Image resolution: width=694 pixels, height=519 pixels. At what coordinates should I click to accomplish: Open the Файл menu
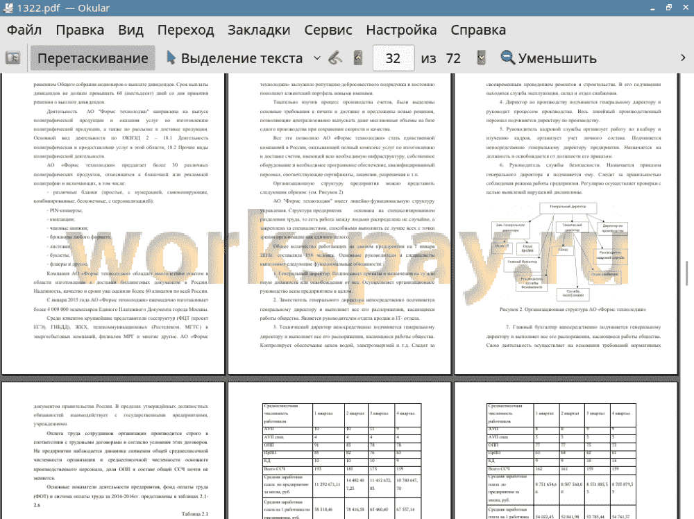[24, 30]
